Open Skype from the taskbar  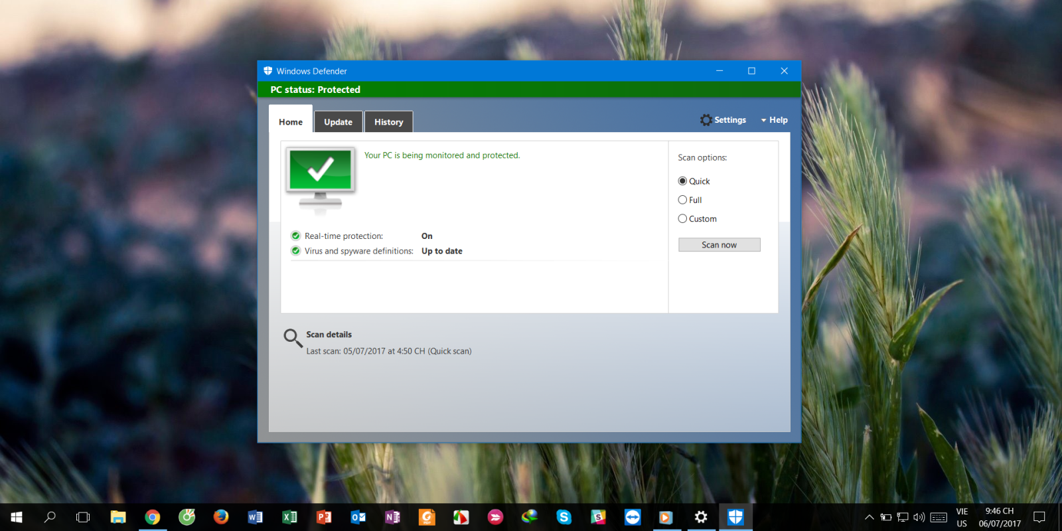pos(564,517)
